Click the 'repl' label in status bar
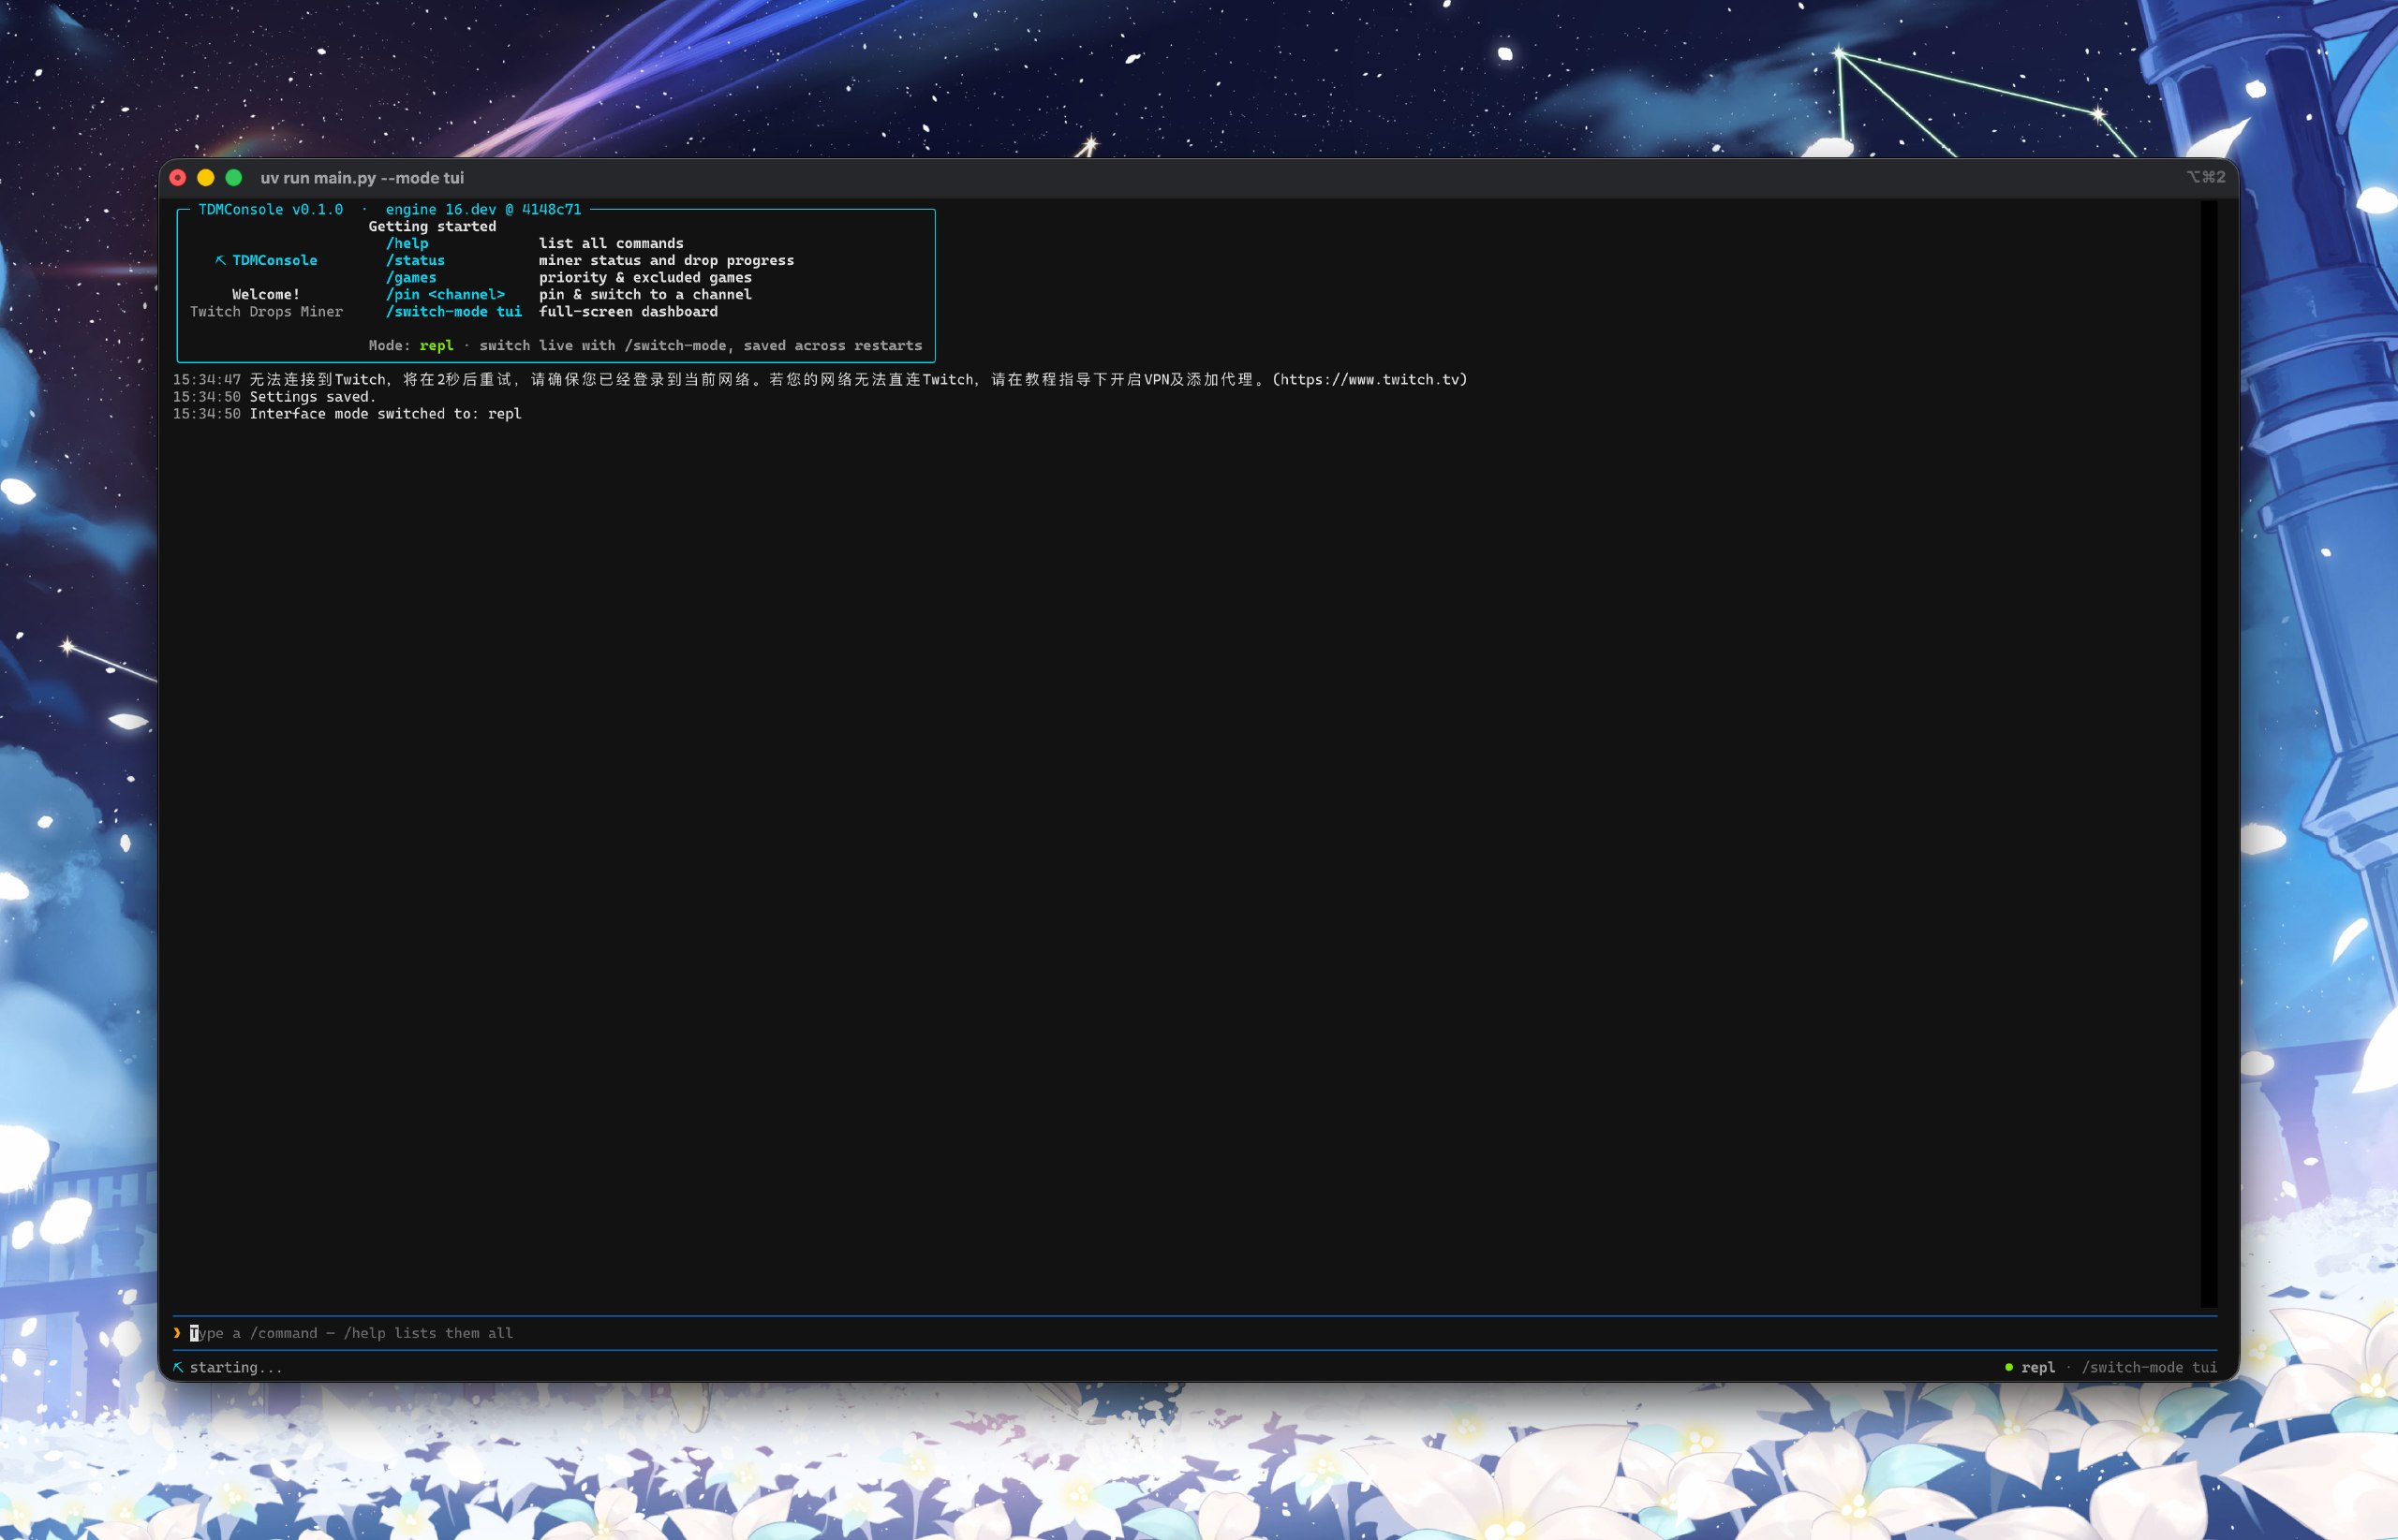The height and width of the screenshot is (1540, 2398). pos(2038,1367)
